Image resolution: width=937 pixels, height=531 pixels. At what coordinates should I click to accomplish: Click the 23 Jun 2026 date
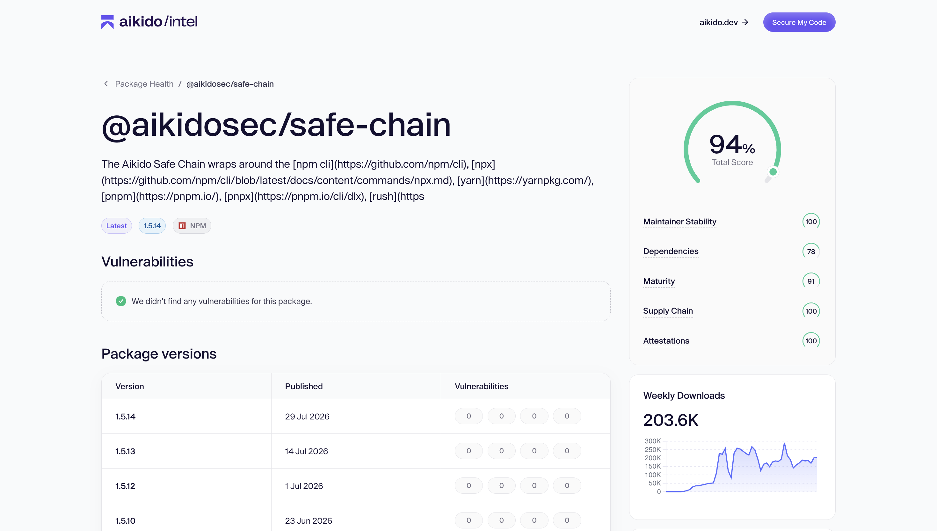tap(309, 521)
